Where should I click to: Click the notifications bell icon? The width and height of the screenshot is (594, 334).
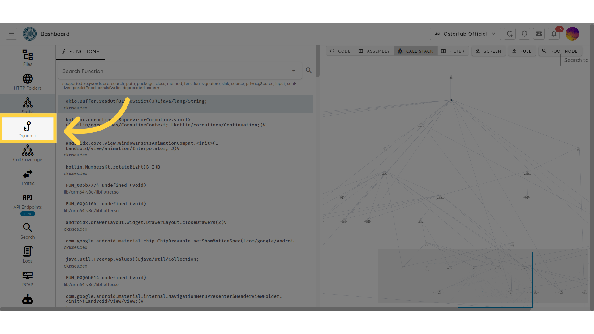tap(554, 34)
